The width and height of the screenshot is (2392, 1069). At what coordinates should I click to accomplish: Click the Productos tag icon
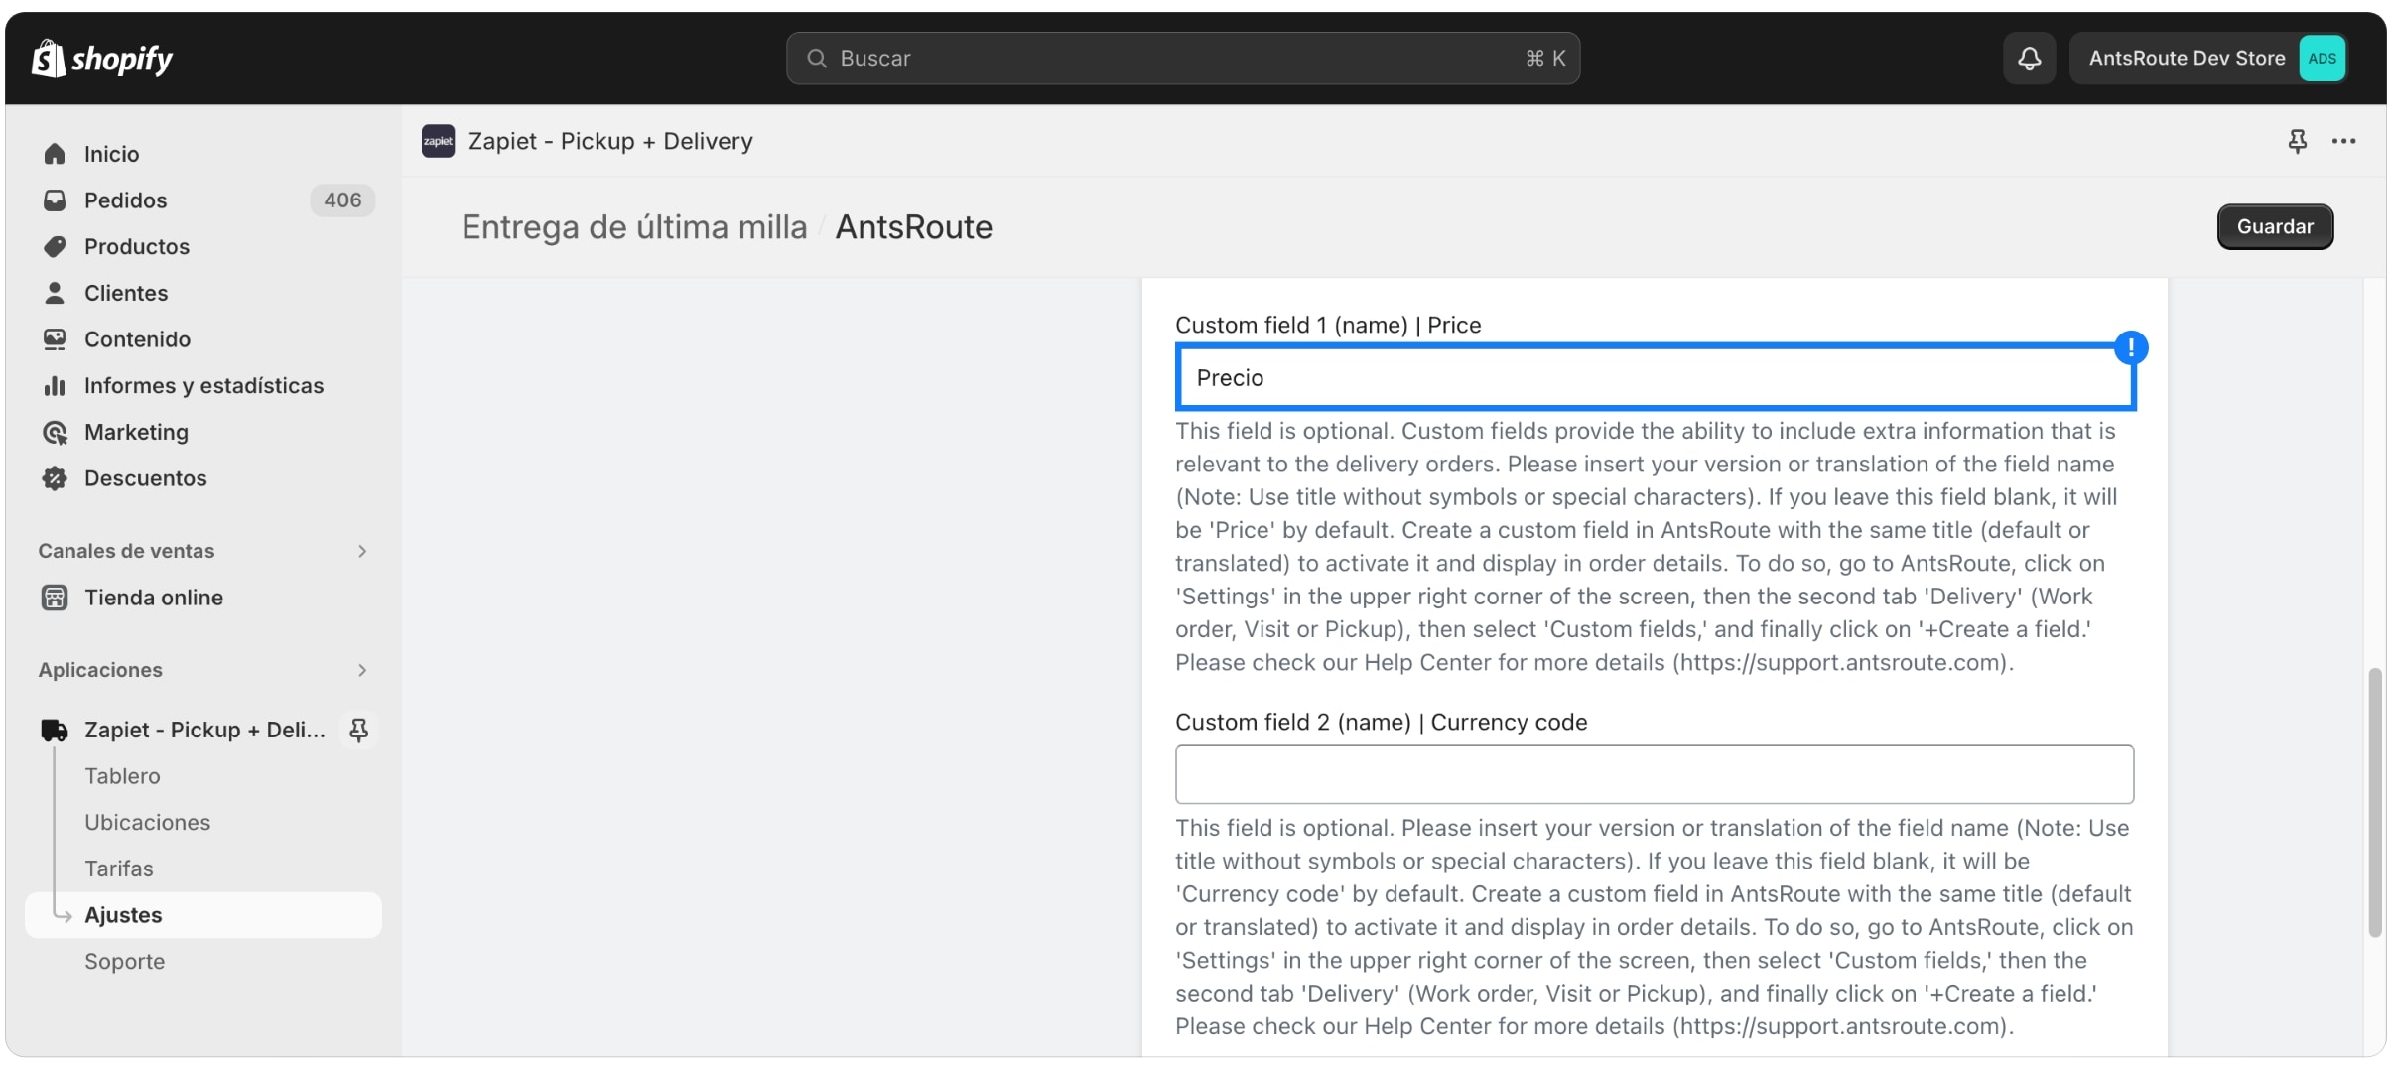pyautogui.click(x=55, y=246)
